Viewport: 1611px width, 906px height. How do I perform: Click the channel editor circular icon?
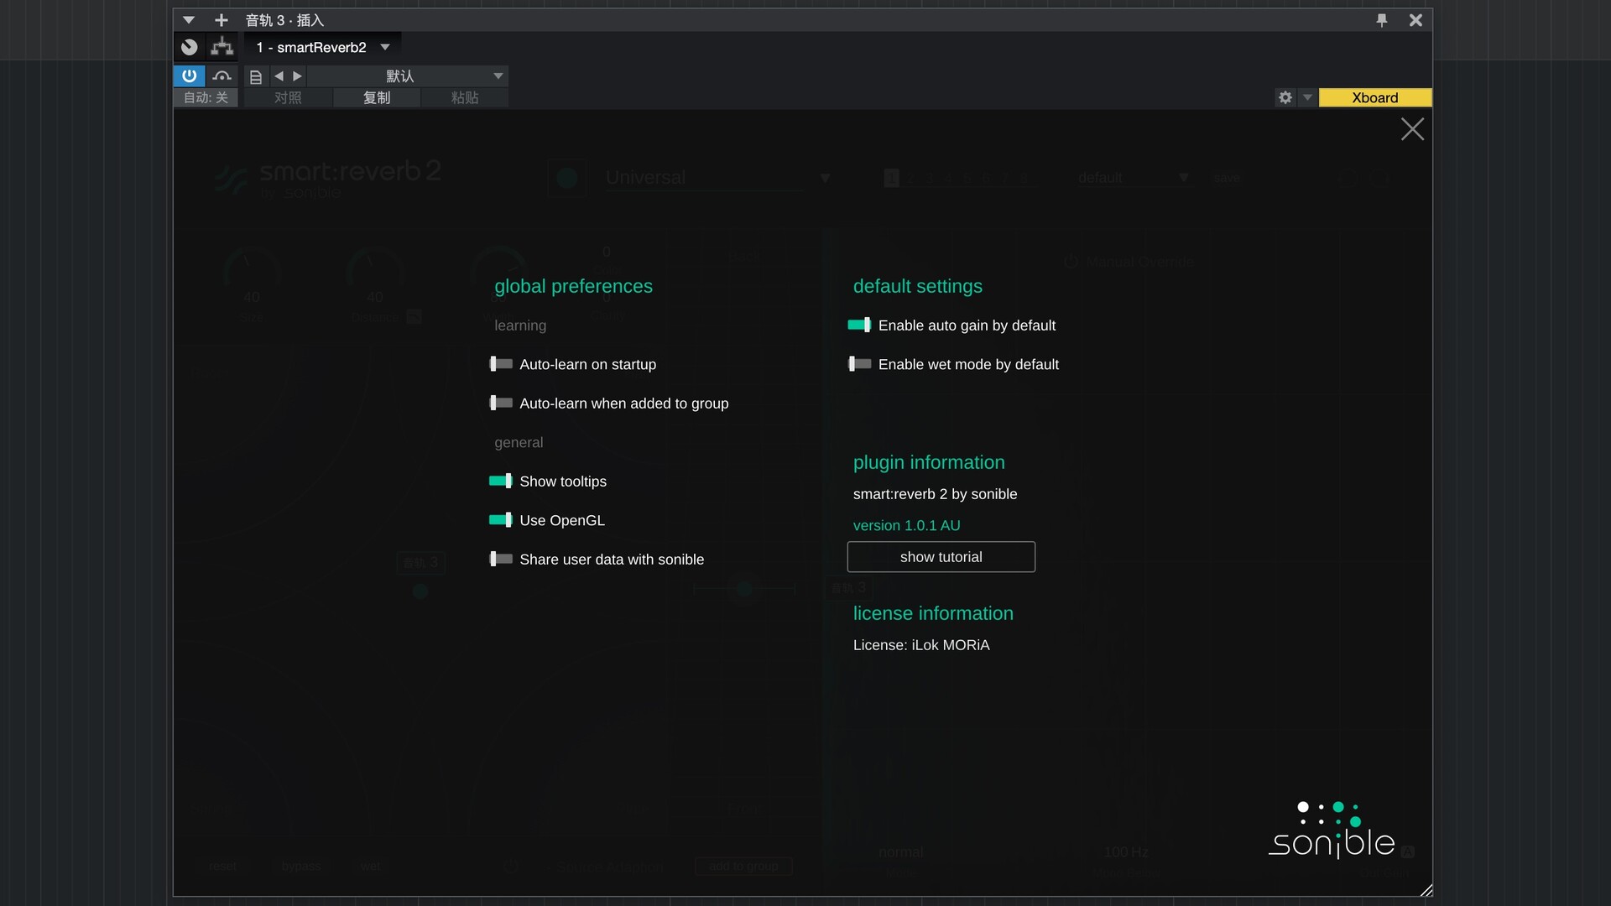coord(190,47)
